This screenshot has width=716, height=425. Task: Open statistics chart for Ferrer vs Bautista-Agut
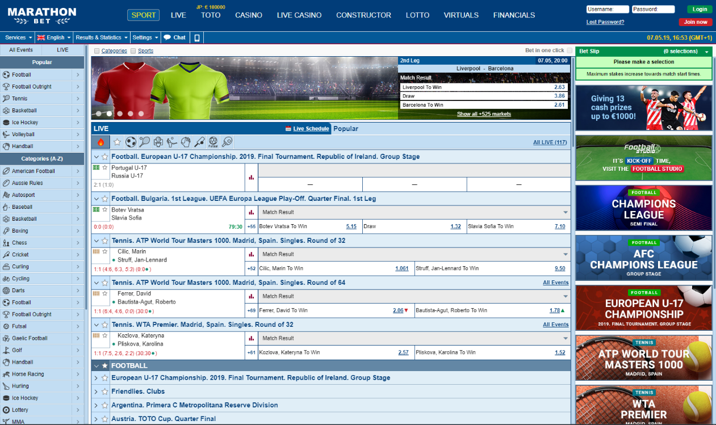[x=251, y=296]
